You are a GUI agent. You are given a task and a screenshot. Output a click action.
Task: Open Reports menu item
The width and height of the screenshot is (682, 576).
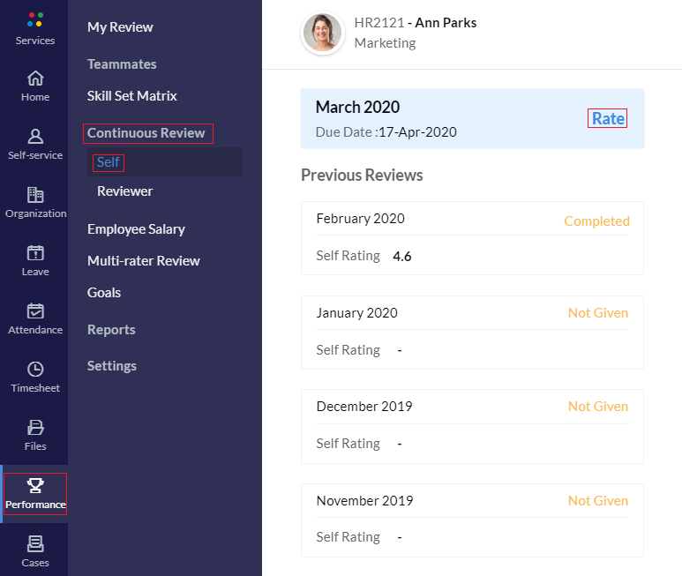111,330
